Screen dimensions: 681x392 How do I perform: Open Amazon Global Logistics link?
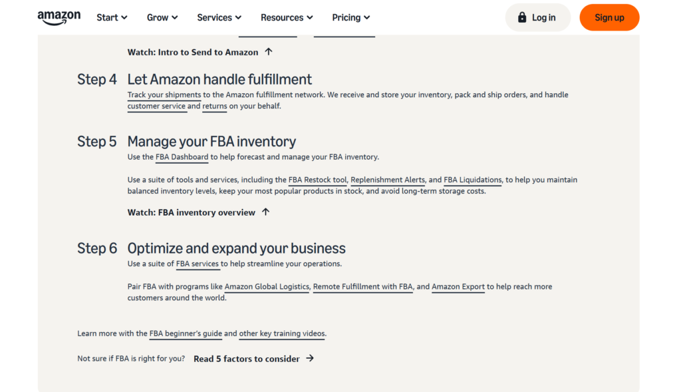(x=267, y=287)
